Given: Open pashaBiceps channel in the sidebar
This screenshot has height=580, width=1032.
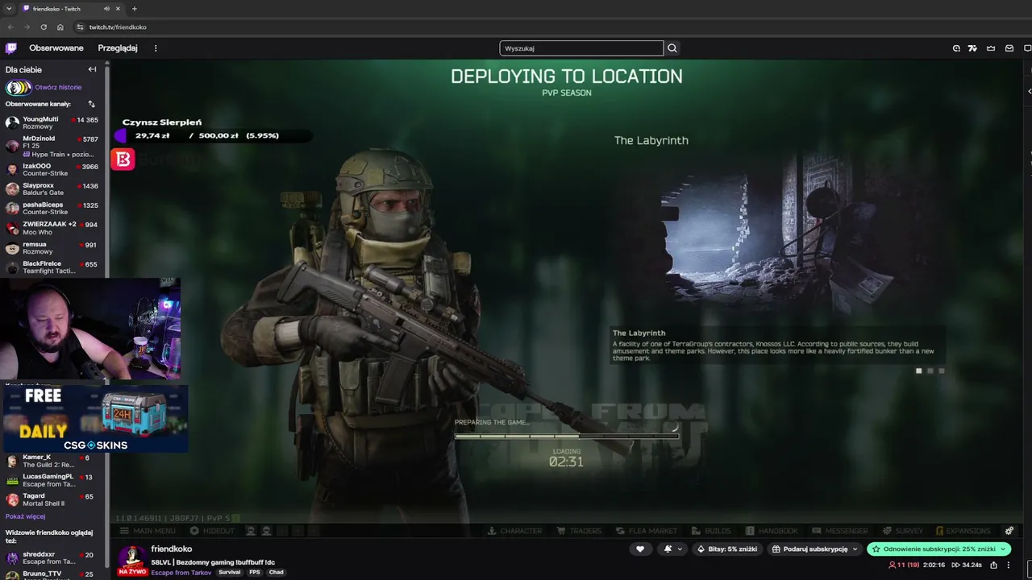Looking at the screenshot, I should [x=52, y=208].
